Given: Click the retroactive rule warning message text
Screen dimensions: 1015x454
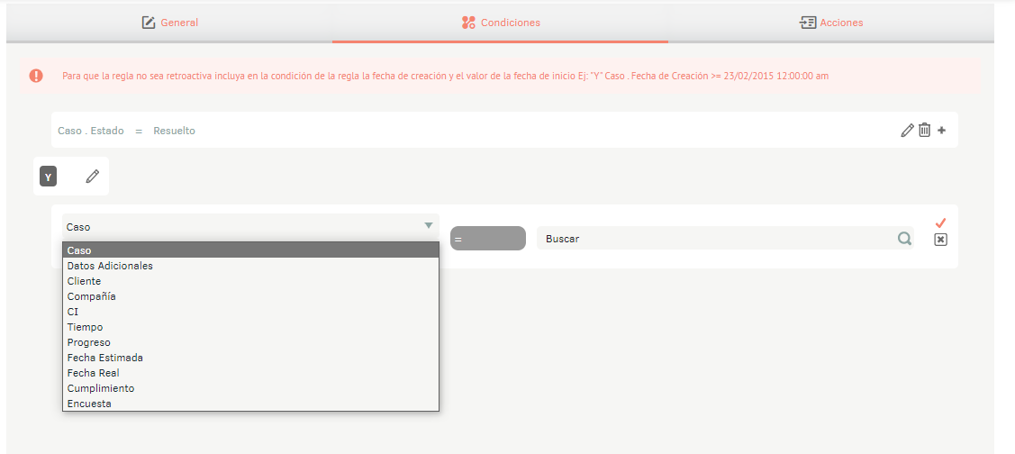Looking at the screenshot, I should coord(445,76).
